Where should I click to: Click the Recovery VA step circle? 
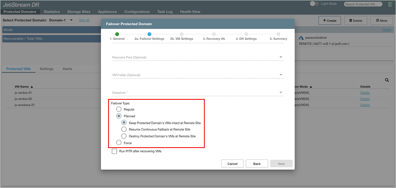coord(214,34)
